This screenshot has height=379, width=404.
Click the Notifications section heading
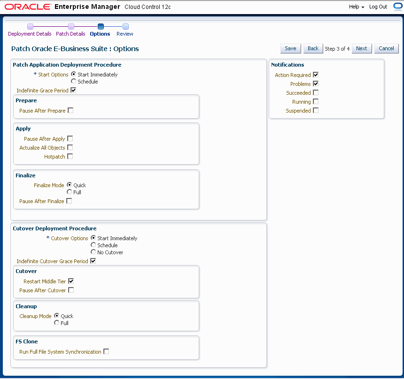tap(287, 65)
